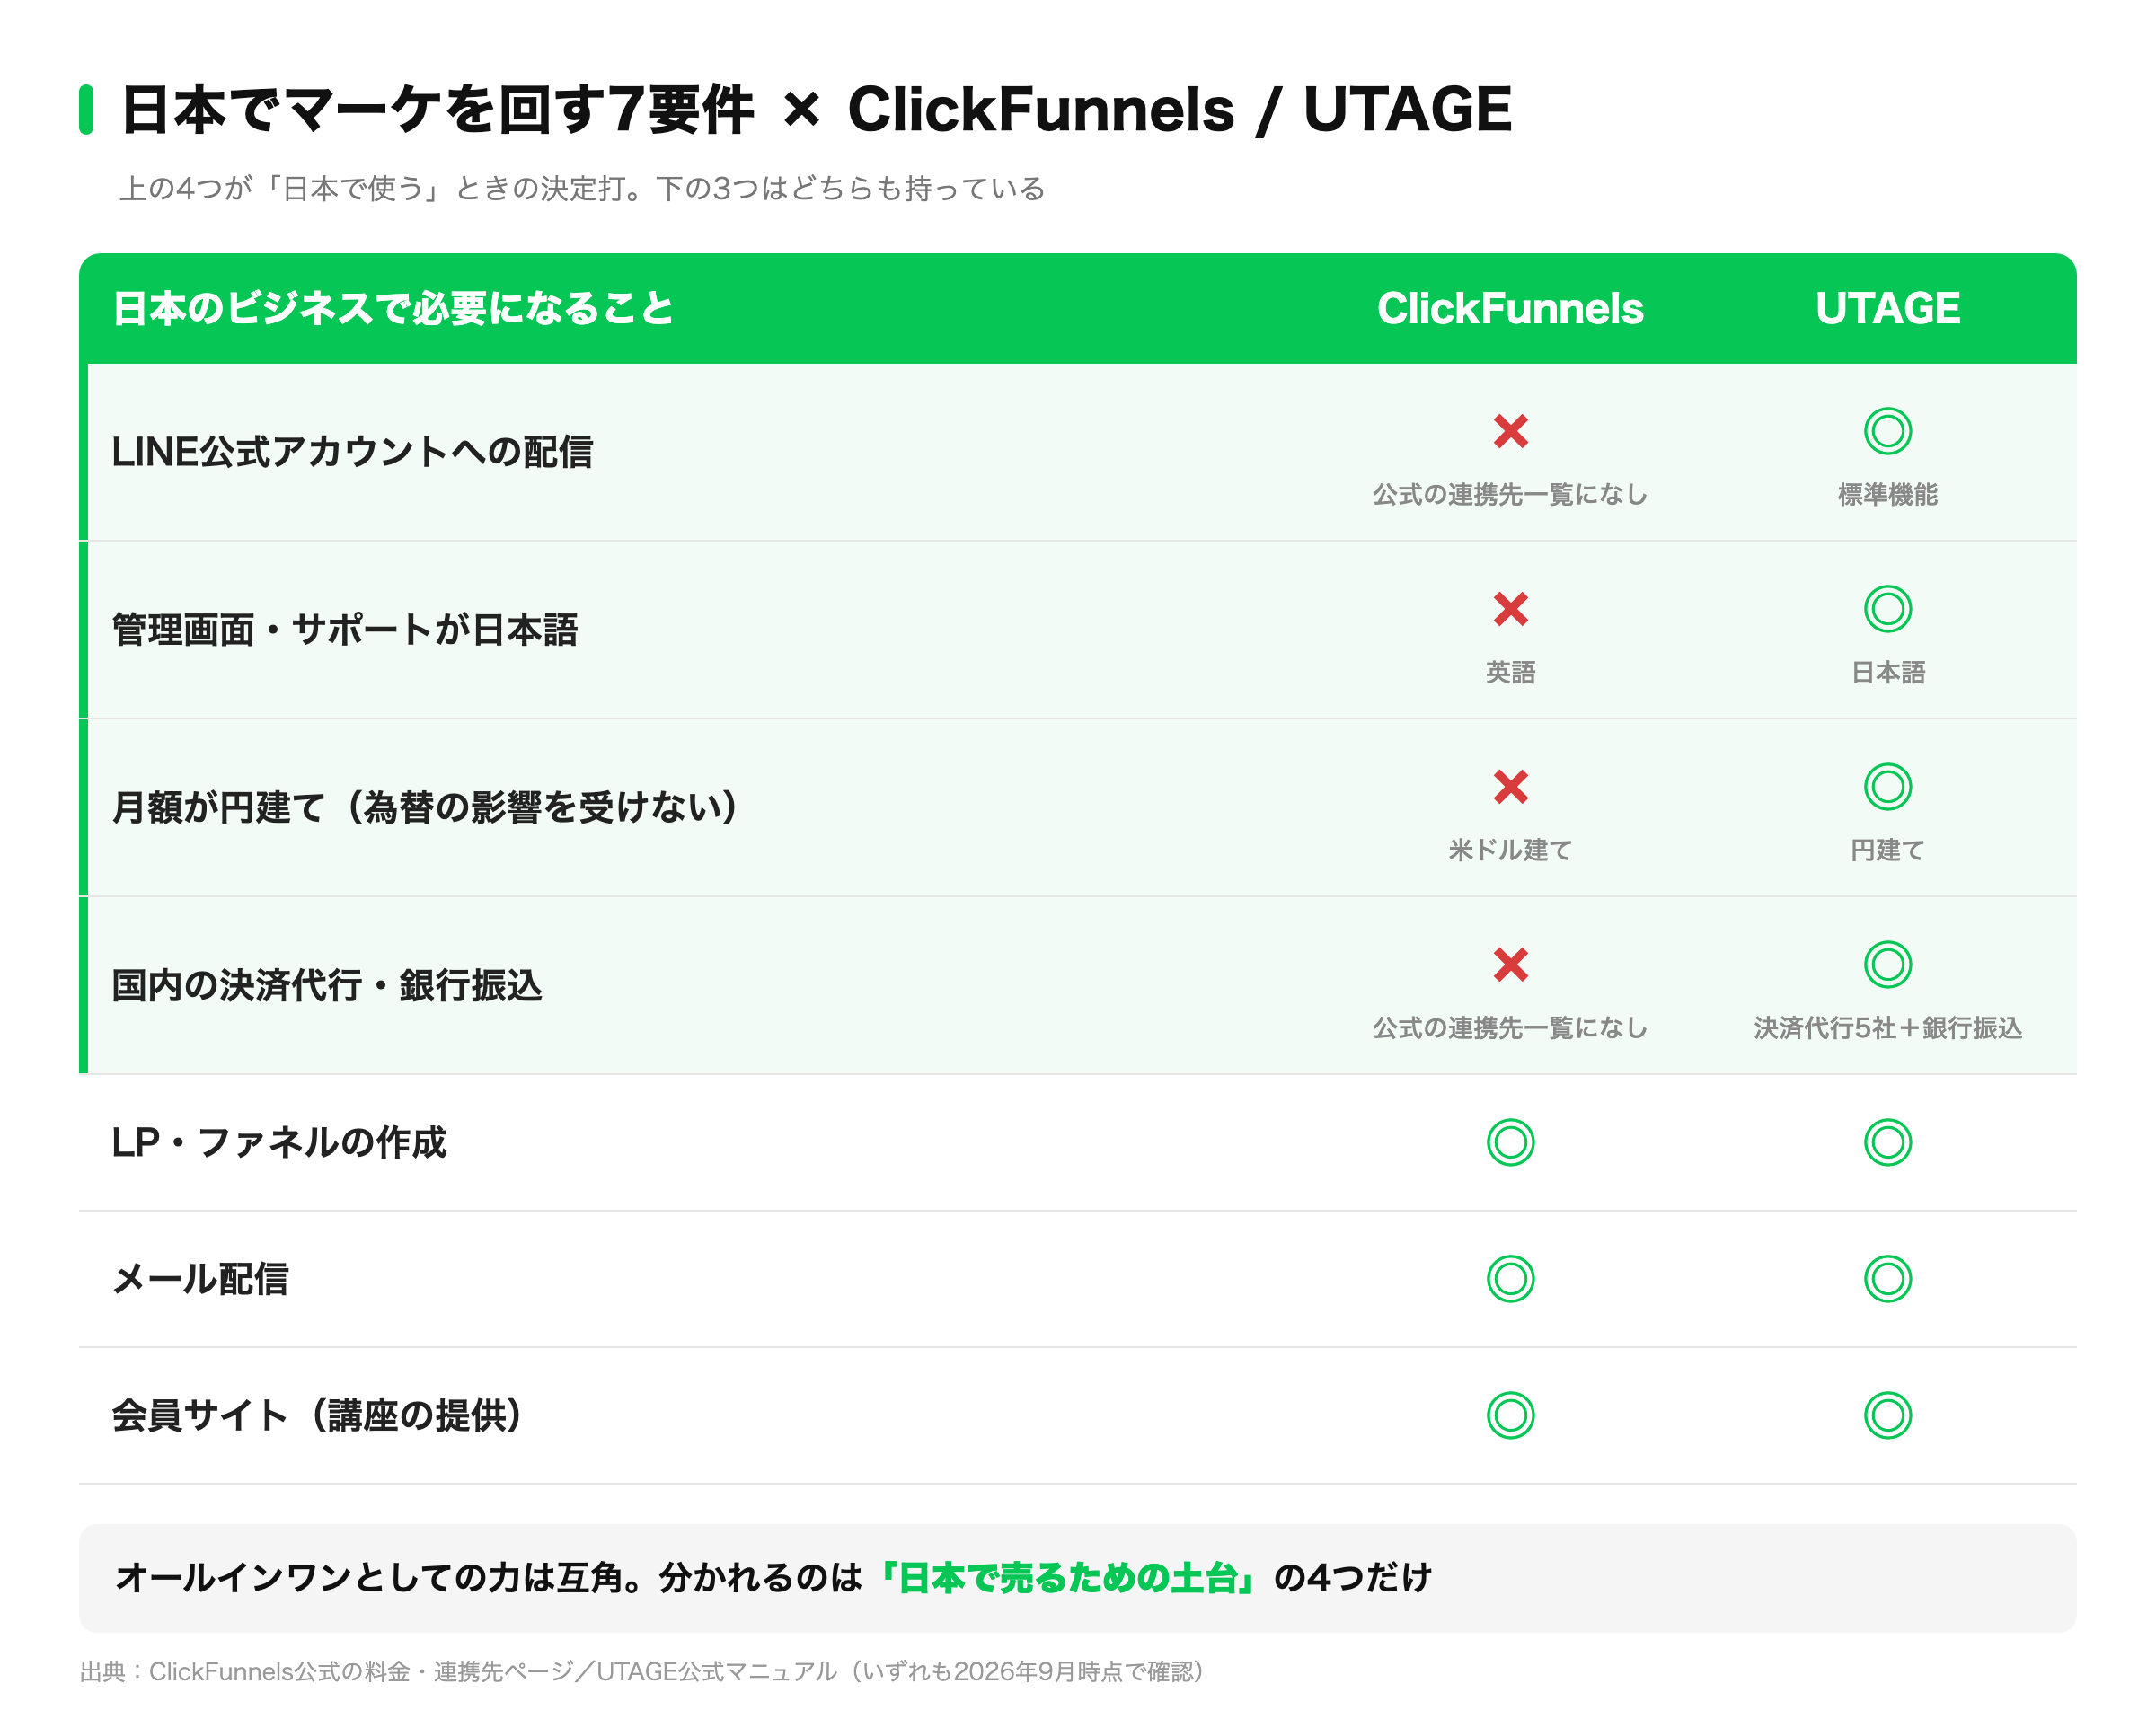The height and width of the screenshot is (1710, 2156).
Task: Click header 日本のビジネスで必要になること
Action: pyautogui.click(x=393, y=308)
